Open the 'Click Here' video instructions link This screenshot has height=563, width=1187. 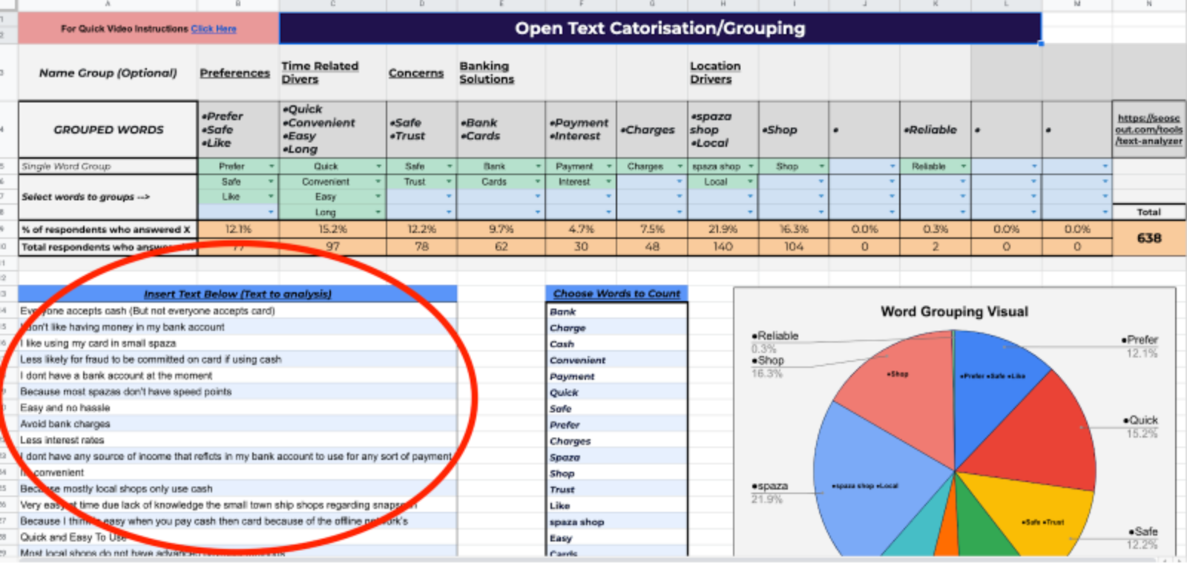(x=214, y=29)
